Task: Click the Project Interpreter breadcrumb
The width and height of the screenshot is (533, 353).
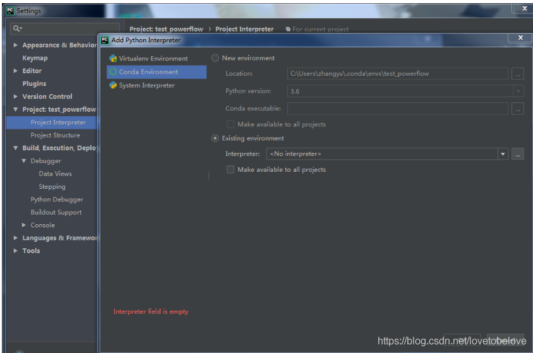Action: pyautogui.click(x=244, y=29)
